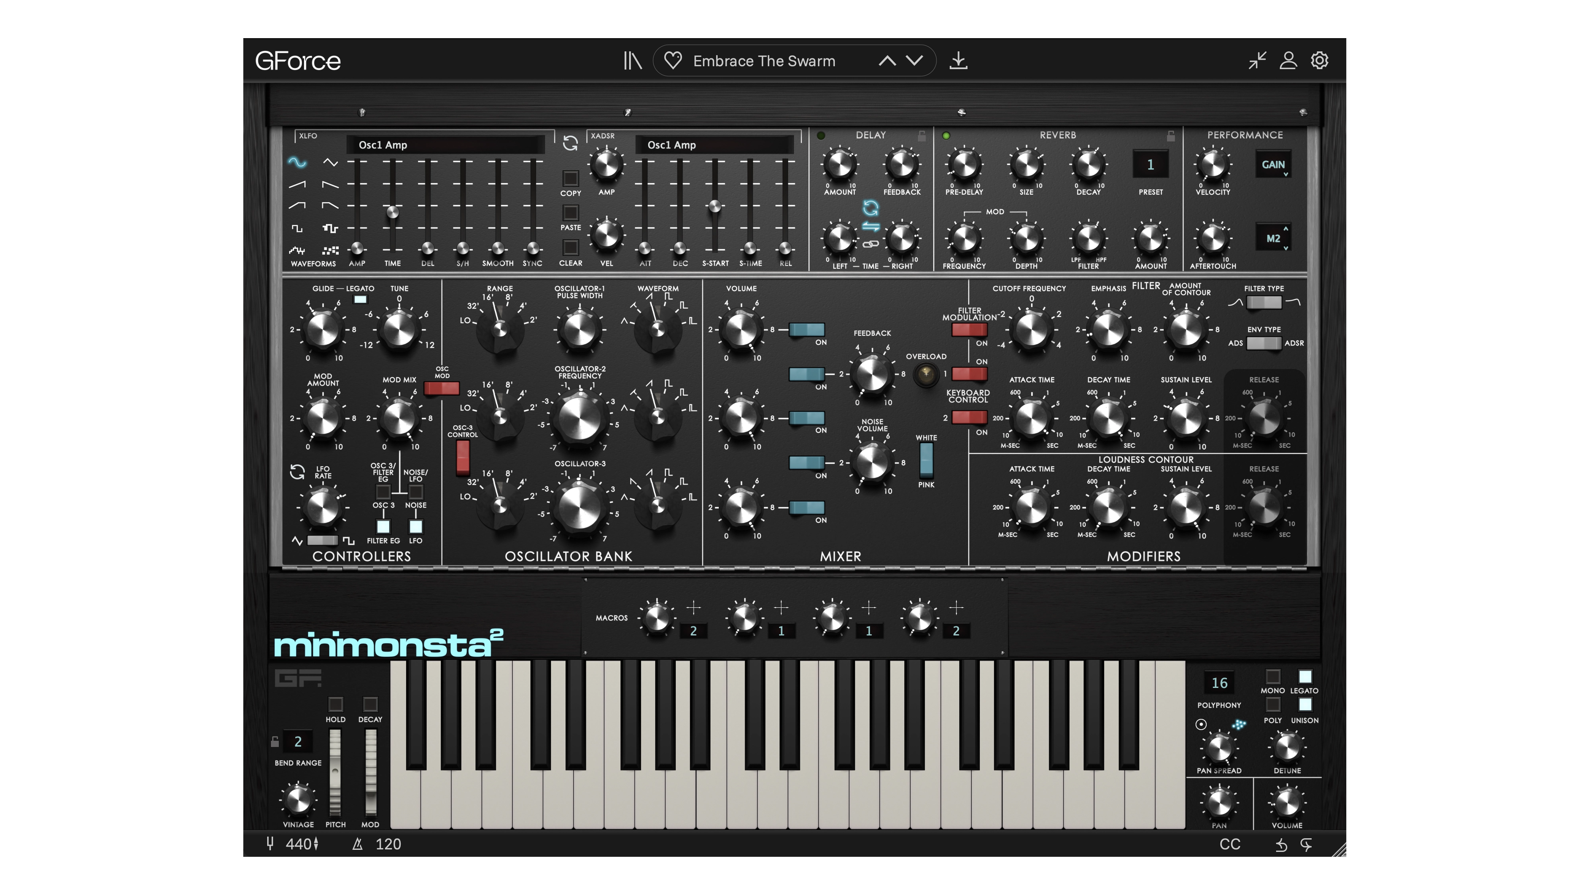Toggle the LFO rate sync icon
Viewport: 1590px width, 895px height.
coord(297,472)
